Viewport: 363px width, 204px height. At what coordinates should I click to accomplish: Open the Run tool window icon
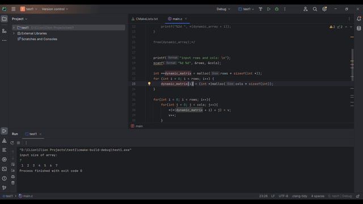pos(4,131)
